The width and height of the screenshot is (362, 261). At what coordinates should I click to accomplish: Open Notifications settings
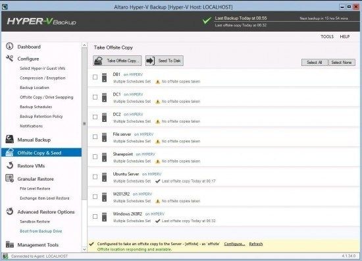tap(31, 126)
